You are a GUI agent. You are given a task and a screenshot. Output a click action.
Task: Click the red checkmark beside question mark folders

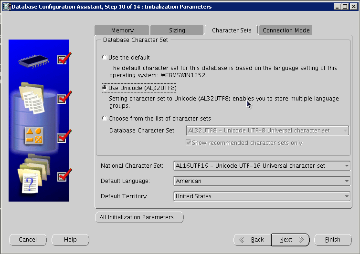(x=64, y=176)
